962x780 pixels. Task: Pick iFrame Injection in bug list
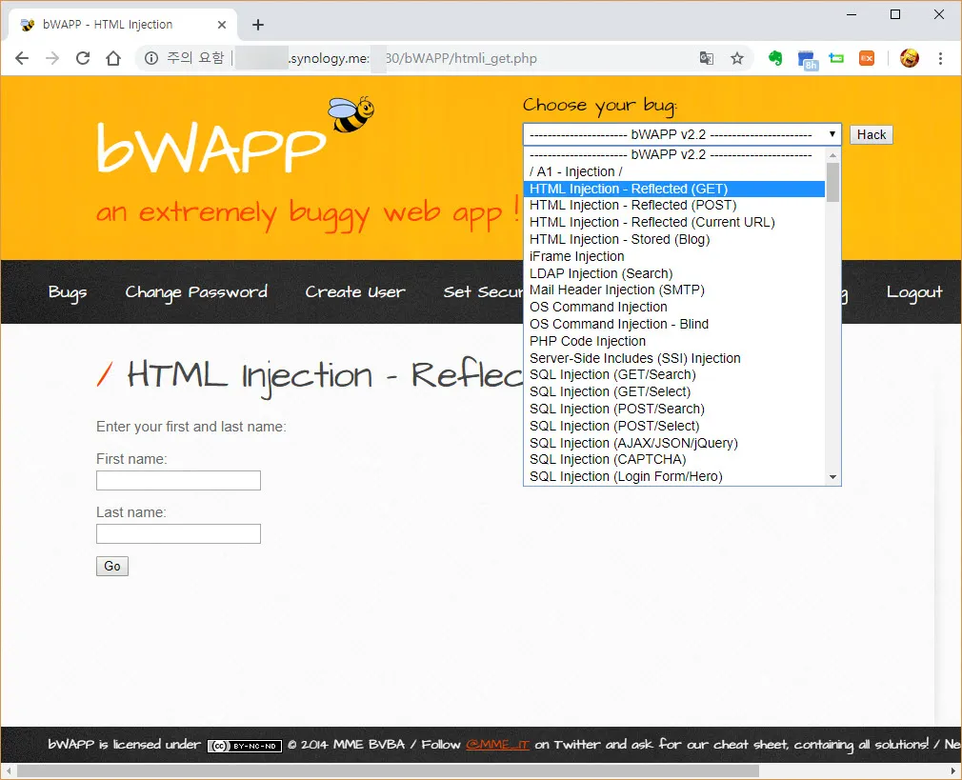coord(577,256)
